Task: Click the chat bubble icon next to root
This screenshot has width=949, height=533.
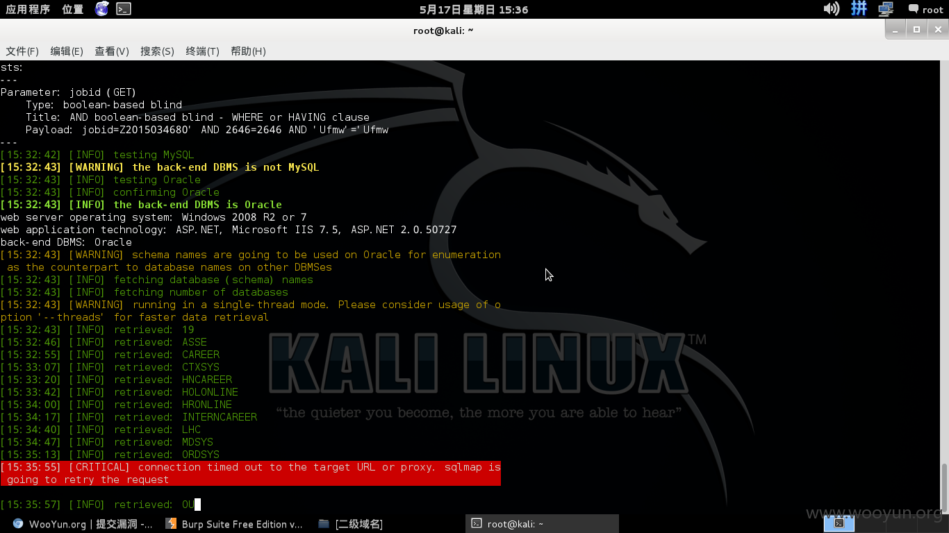Action: point(913,10)
